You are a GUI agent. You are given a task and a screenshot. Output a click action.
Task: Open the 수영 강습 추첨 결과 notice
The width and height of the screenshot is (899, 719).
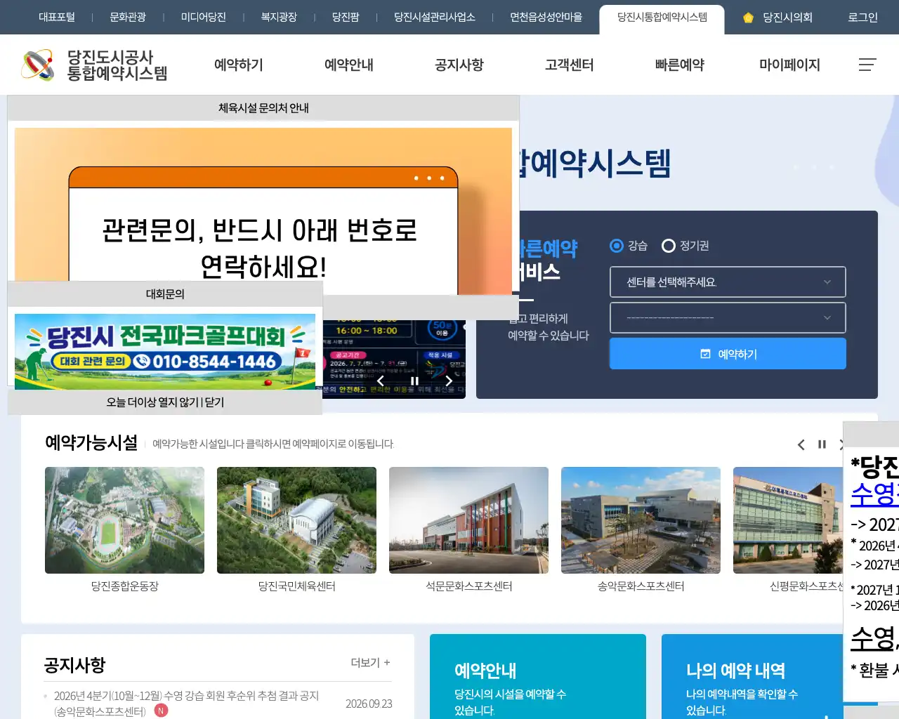[x=186, y=704]
